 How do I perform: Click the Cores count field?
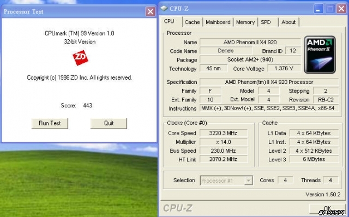tap(285, 180)
